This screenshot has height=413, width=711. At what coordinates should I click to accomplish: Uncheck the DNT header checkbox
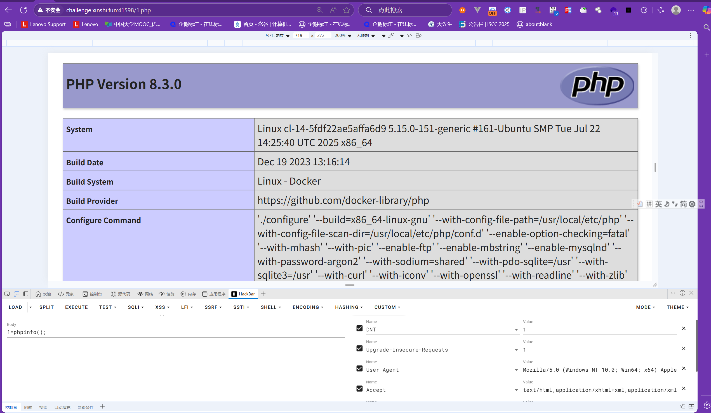(x=359, y=328)
